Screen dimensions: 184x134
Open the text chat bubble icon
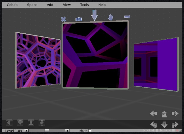point(20,123)
